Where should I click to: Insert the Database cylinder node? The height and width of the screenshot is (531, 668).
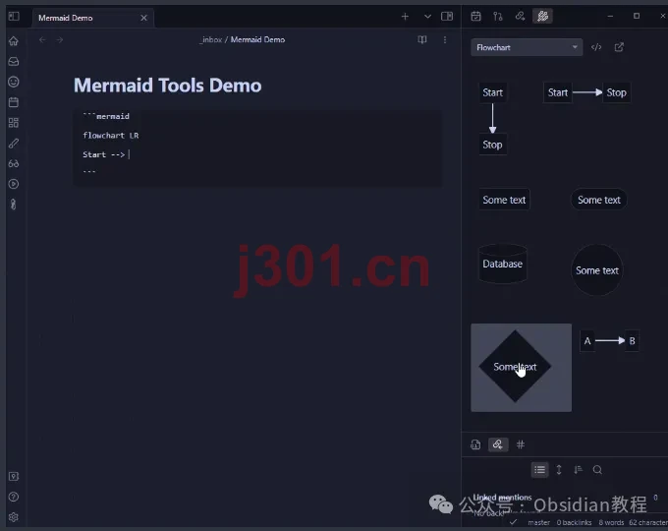pos(503,264)
